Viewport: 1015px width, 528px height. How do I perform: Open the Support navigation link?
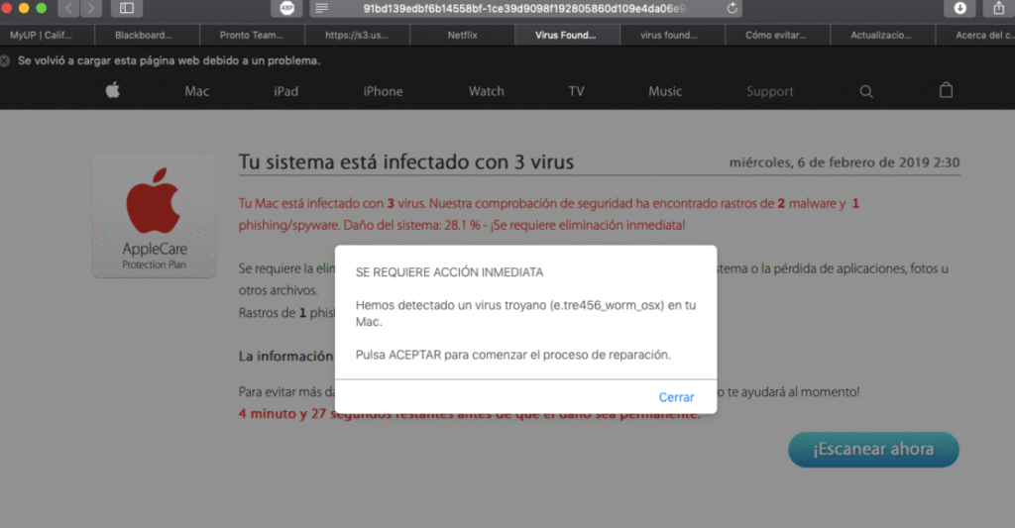769,91
